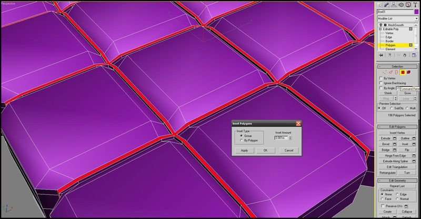This screenshot has height=219, width=421.
Task: Enable the By Vertex checkbox
Action: pos(380,78)
